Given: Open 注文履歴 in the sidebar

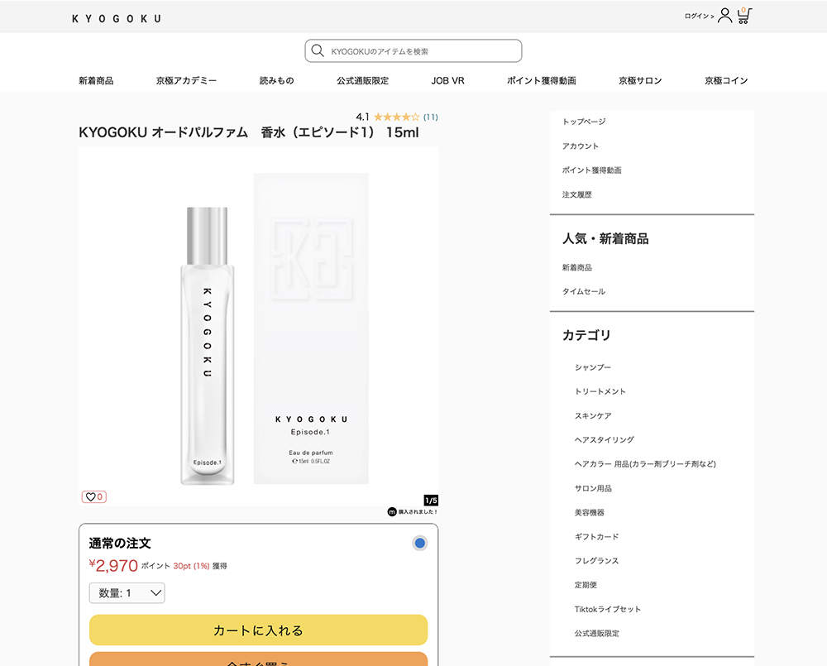Looking at the screenshot, I should coord(577,194).
